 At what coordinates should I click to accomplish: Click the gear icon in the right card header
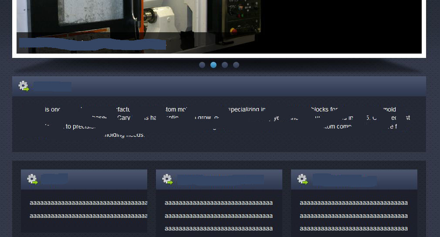point(302,179)
